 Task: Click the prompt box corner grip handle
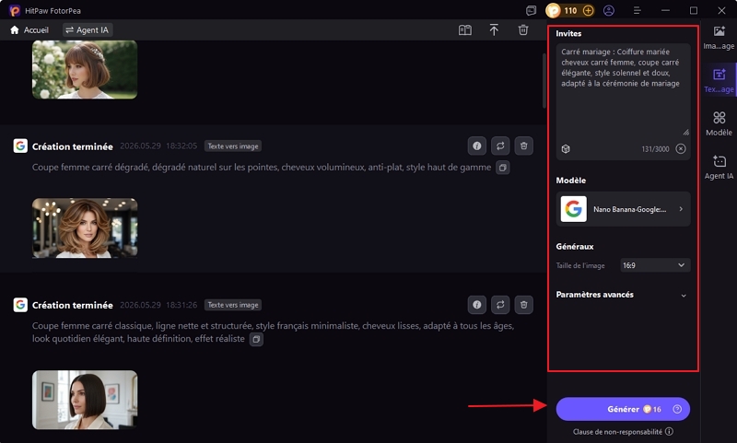tap(685, 133)
